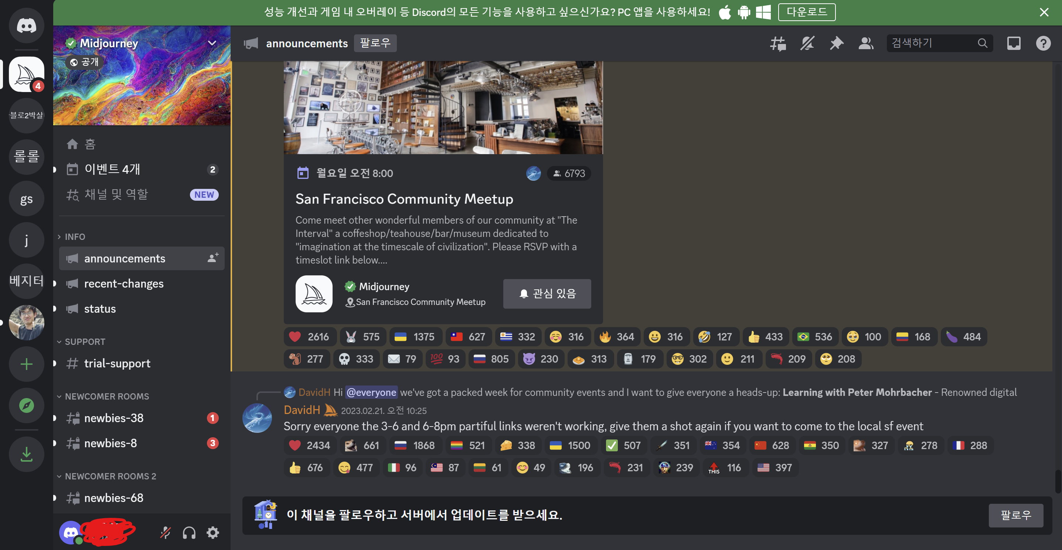
Task: Toggle the microphone mute button
Action: coord(165,533)
